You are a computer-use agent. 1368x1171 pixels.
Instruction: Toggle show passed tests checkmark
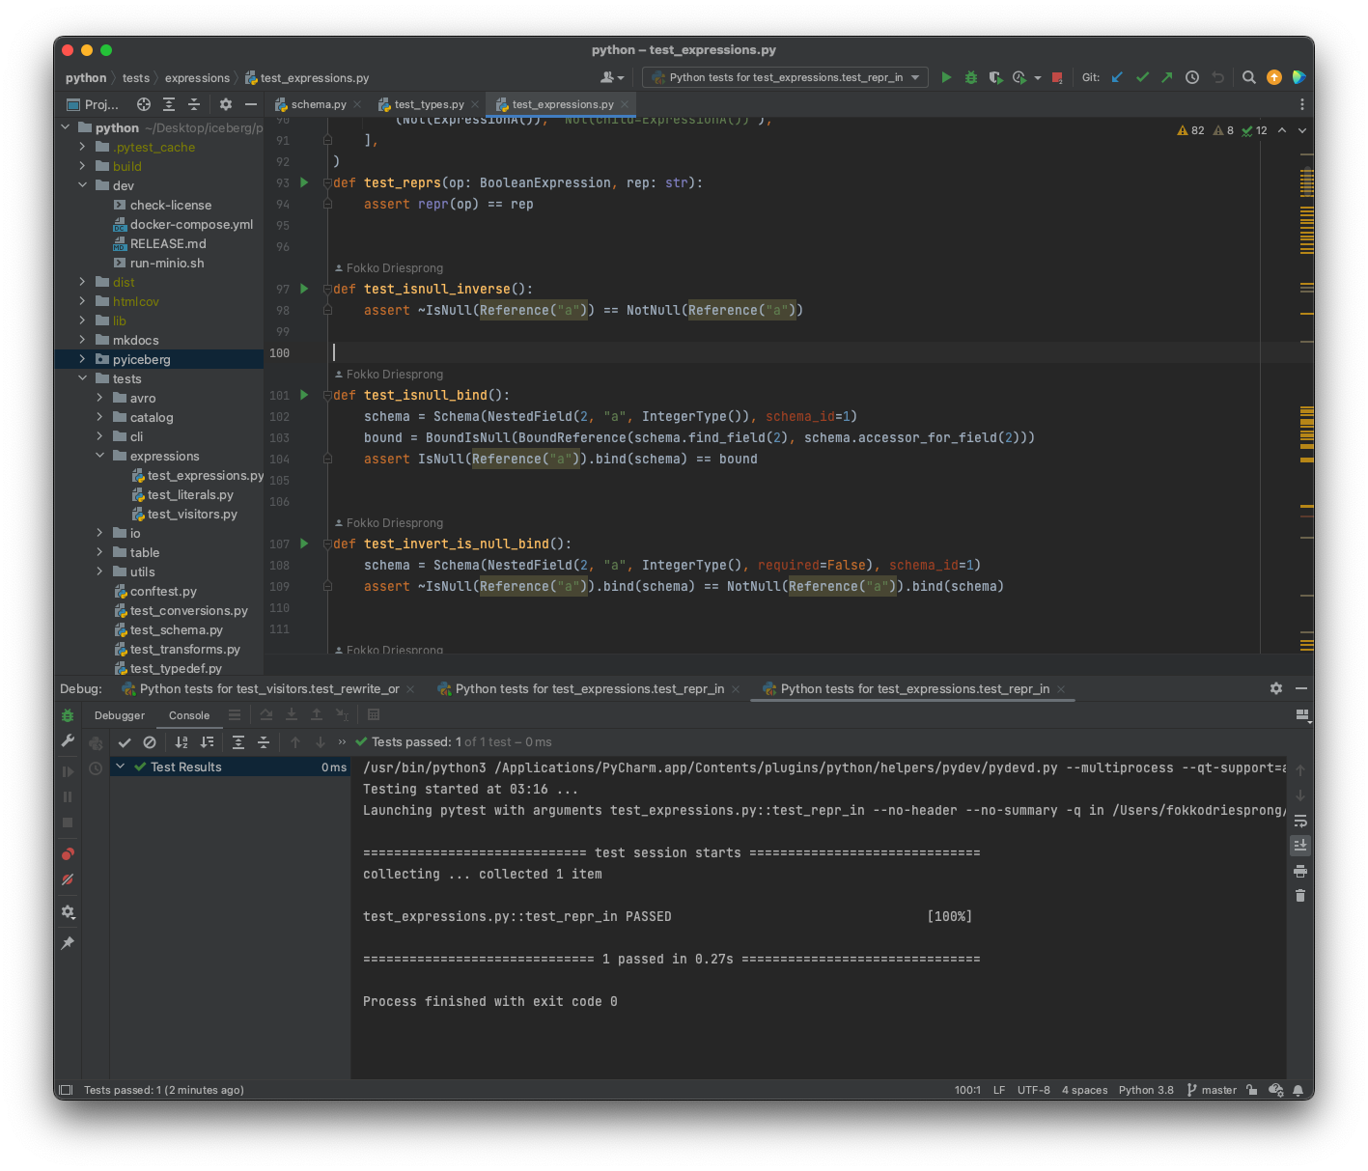[x=125, y=742]
